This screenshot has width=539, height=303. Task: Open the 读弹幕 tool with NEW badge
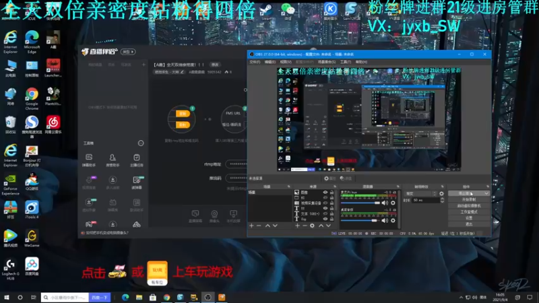[x=137, y=182]
